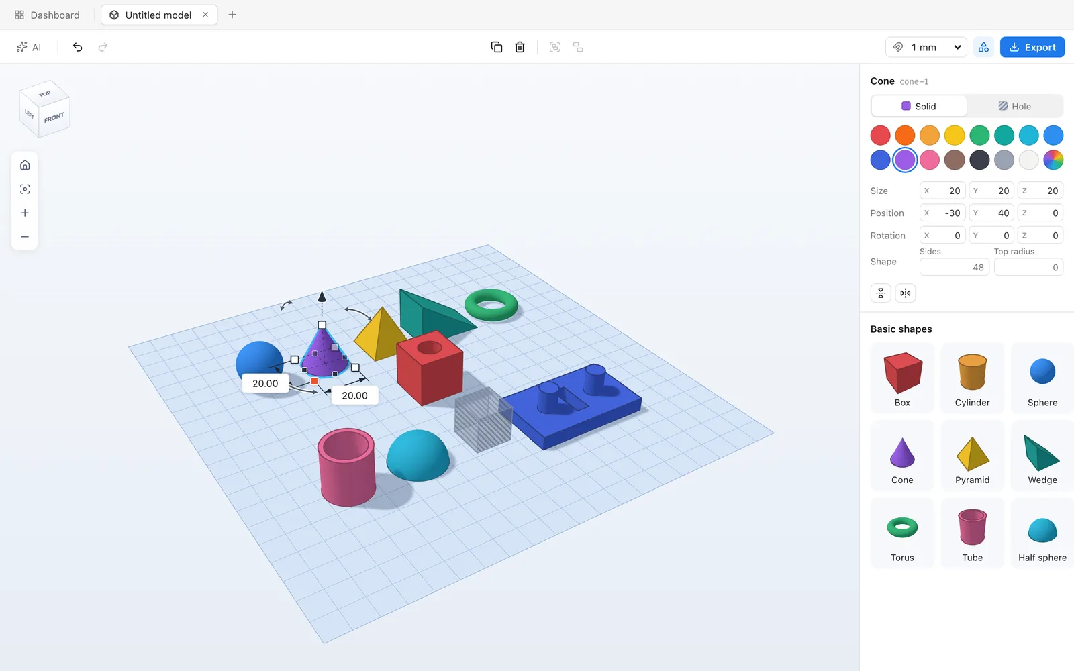Add a Torus shape

point(902,533)
